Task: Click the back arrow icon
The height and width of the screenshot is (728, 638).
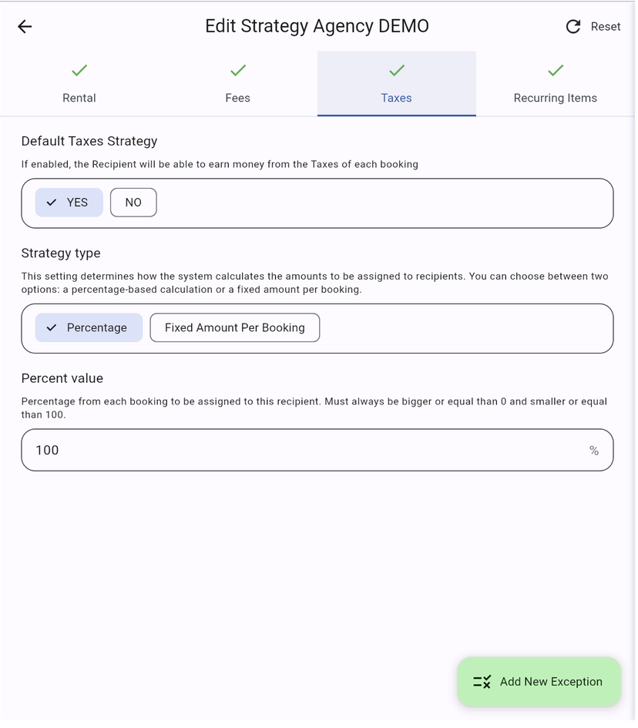Action: 25,27
